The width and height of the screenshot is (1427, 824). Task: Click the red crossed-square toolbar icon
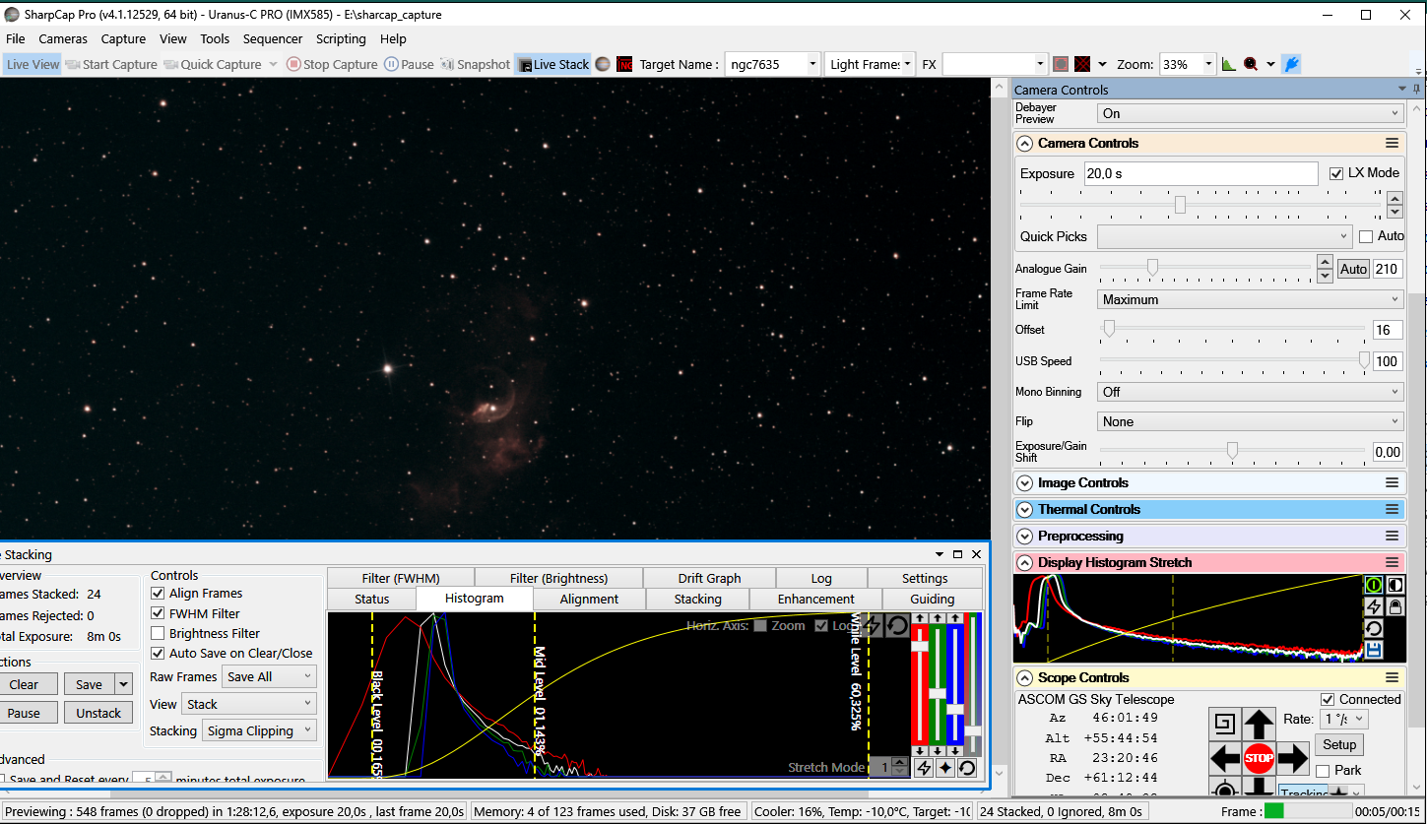(x=1082, y=64)
